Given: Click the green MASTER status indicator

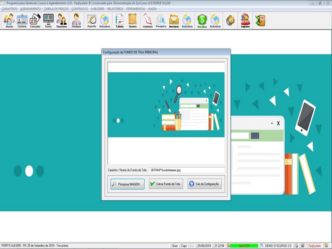Looking at the screenshot, I should click(x=244, y=246).
